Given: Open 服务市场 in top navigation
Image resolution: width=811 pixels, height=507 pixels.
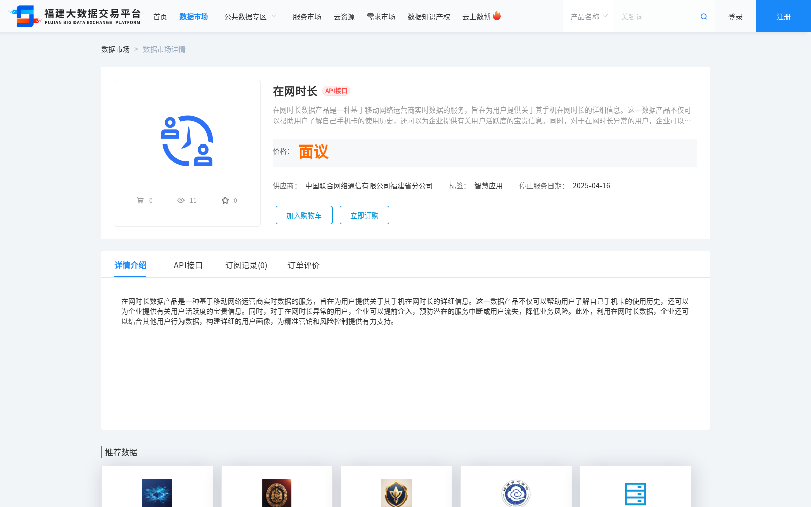Looking at the screenshot, I should [307, 17].
